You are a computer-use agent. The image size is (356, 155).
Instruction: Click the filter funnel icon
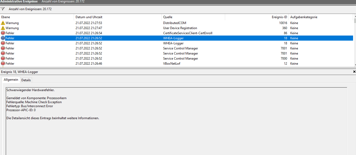click(3, 9)
